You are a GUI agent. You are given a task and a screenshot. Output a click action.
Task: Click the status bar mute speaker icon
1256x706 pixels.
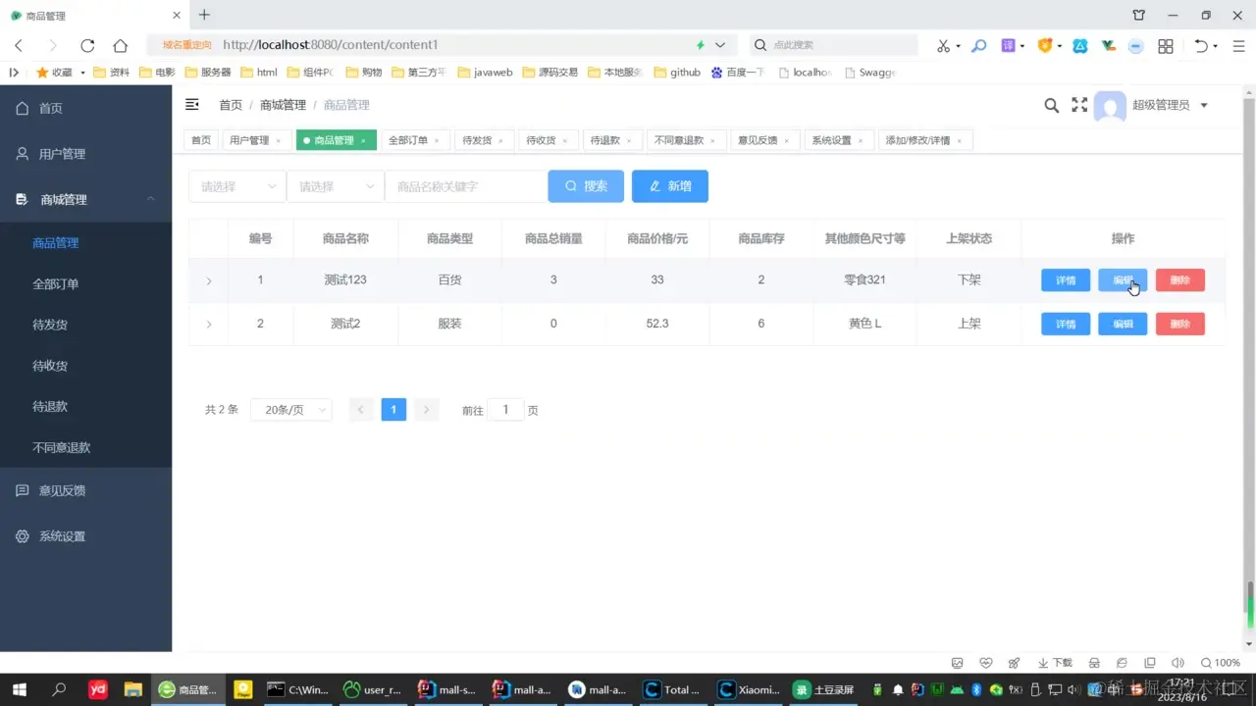coord(1177,663)
